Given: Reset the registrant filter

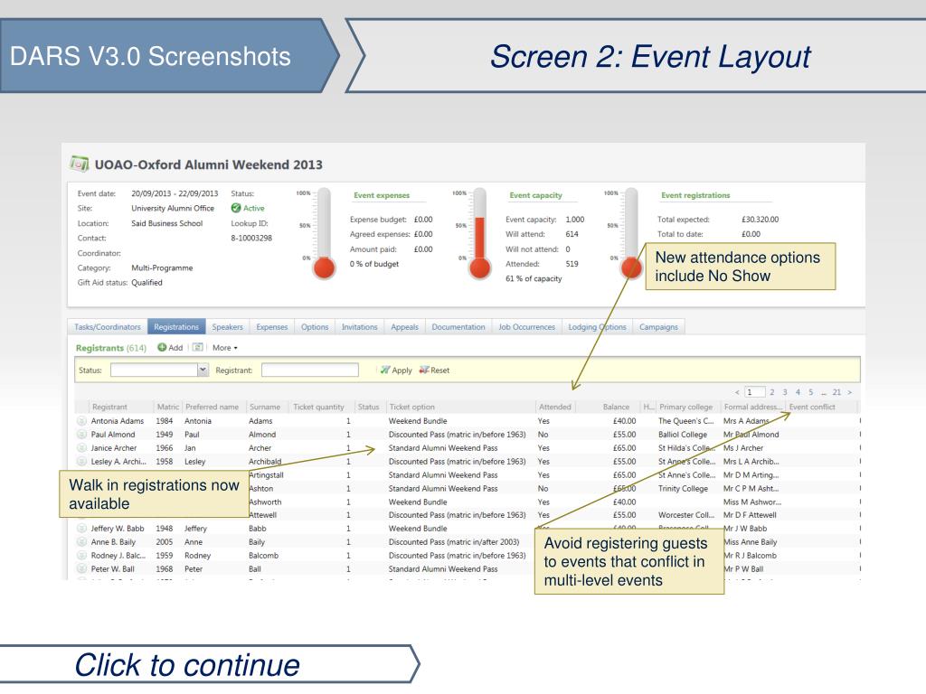Looking at the screenshot, I should [434, 370].
